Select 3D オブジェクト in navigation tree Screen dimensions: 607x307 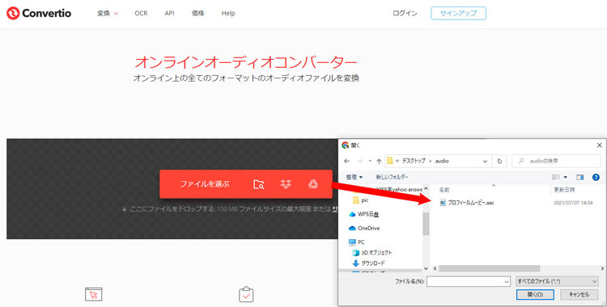[372, 253]
